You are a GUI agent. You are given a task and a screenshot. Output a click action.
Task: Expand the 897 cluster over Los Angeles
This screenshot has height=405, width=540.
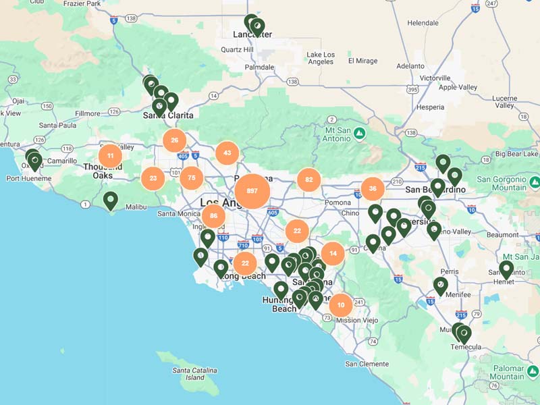(252, 191)
